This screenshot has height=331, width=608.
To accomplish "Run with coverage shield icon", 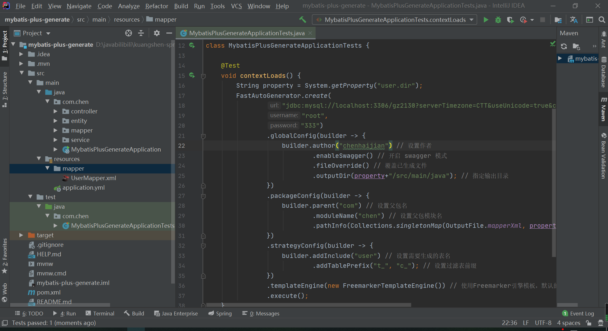I will (510, 20).
